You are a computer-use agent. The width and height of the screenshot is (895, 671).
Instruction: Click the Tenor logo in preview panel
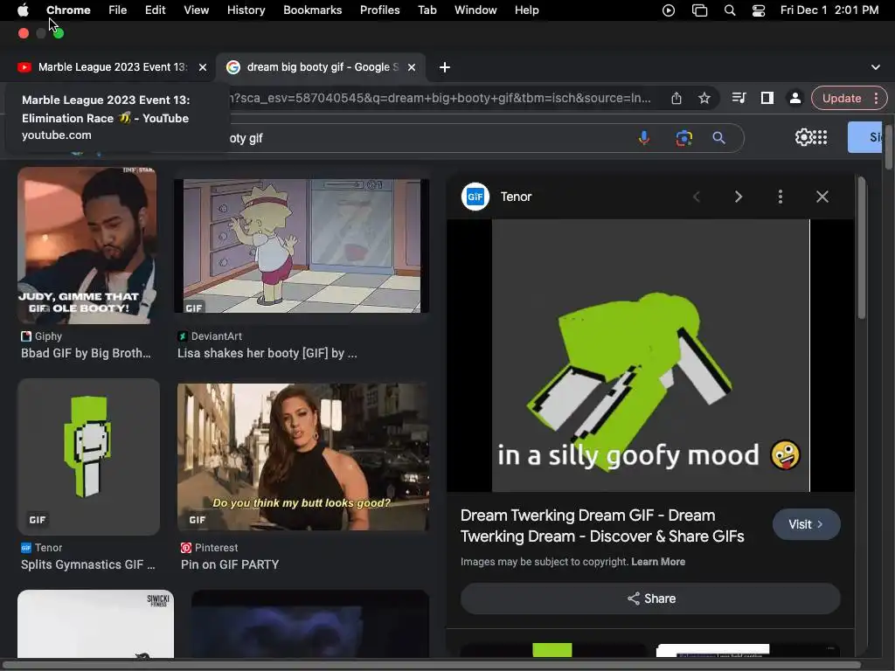(475, 197)
